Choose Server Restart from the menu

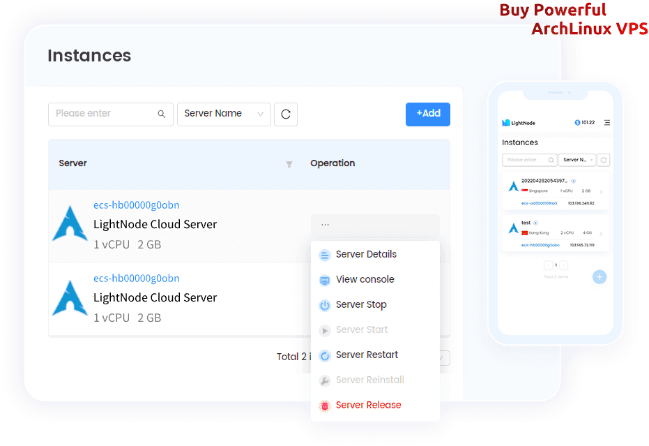(x=367, y=355)
